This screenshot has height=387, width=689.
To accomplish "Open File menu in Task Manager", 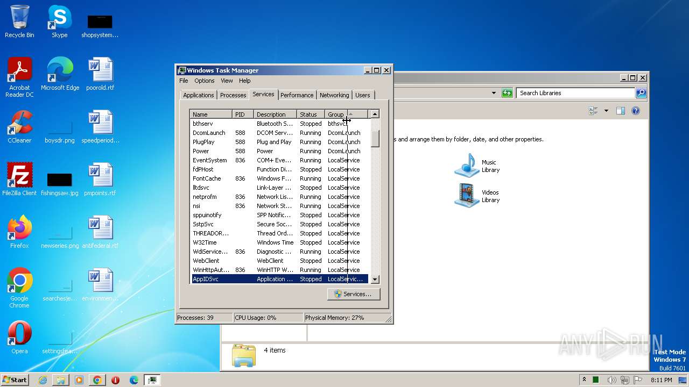I will [184, 81].
